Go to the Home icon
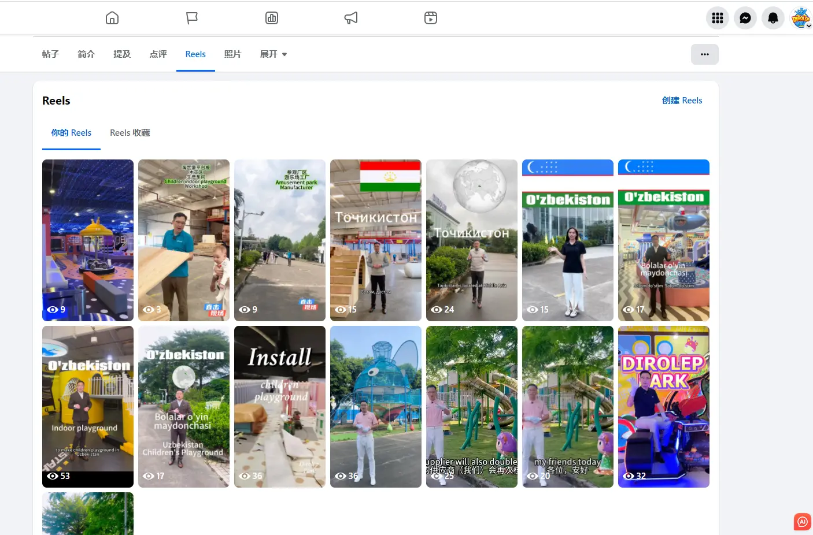Image resolution: width=813 pixels, height=535 pixels. click(x=112, y=18)
